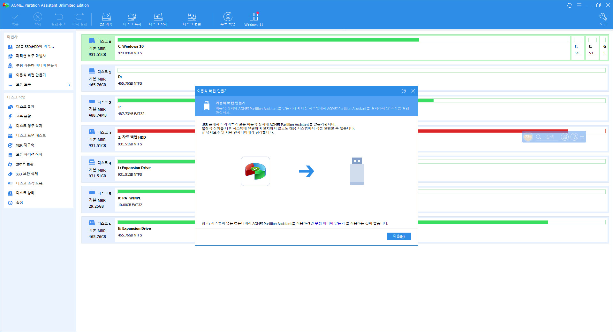Screen dimensions: 613x332
Task: Select the 디스크 4 header
Action: point(98,169)
